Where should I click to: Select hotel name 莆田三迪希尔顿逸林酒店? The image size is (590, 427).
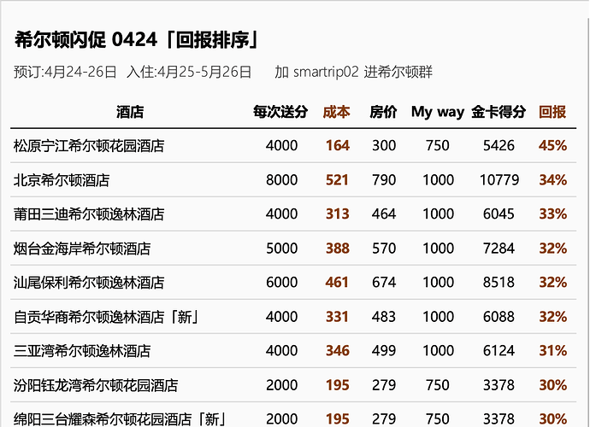coord(89,214)
